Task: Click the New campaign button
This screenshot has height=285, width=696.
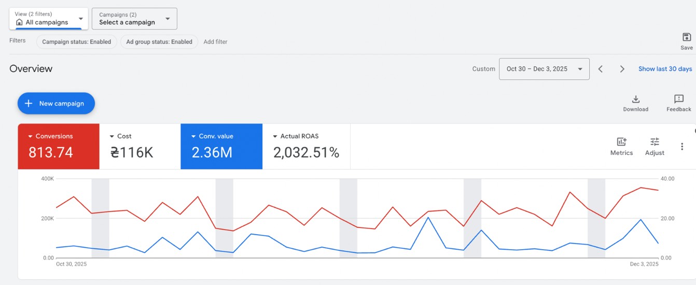Action: coord(56,104)
